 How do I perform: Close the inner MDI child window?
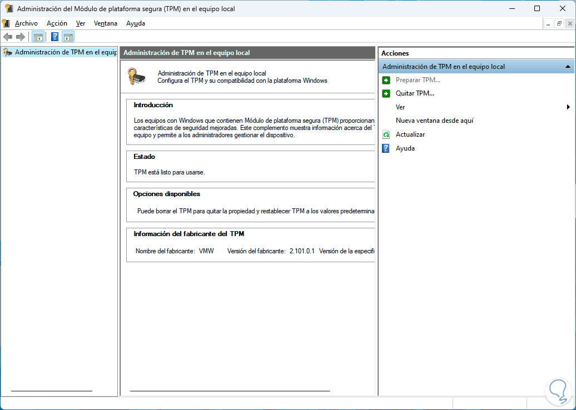(x=570, y=24)
